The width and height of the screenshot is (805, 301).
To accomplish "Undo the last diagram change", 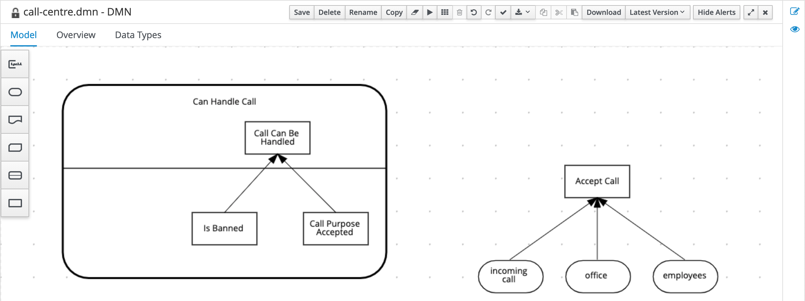I will [x=474, y=12].
